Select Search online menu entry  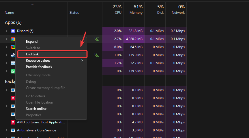point(36,109)
